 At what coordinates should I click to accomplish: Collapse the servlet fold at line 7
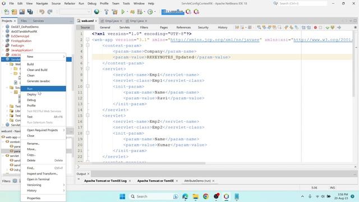(x=88, y=68)
